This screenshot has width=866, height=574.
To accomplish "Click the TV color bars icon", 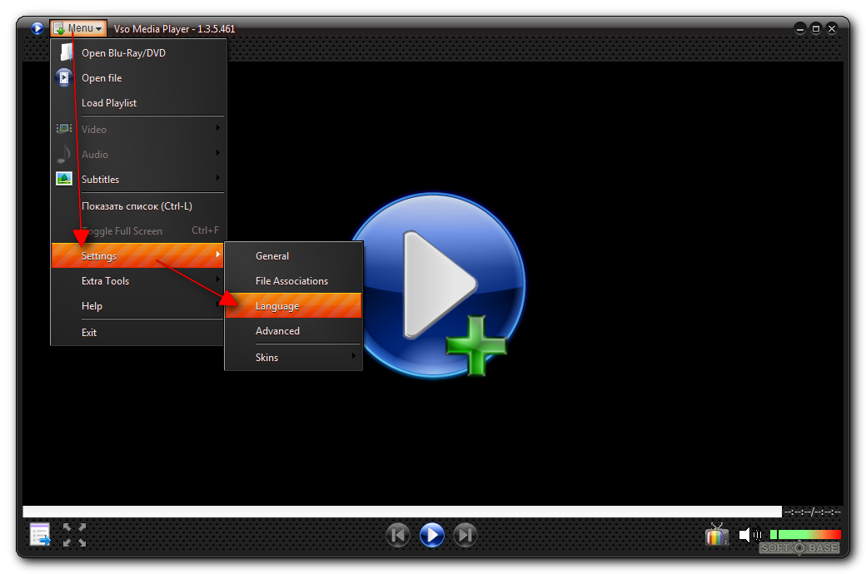I will point(717,535).
